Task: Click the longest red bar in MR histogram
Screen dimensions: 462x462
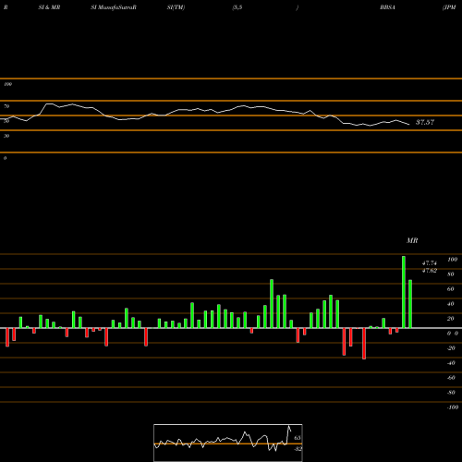Action: (x=364, y=344)
